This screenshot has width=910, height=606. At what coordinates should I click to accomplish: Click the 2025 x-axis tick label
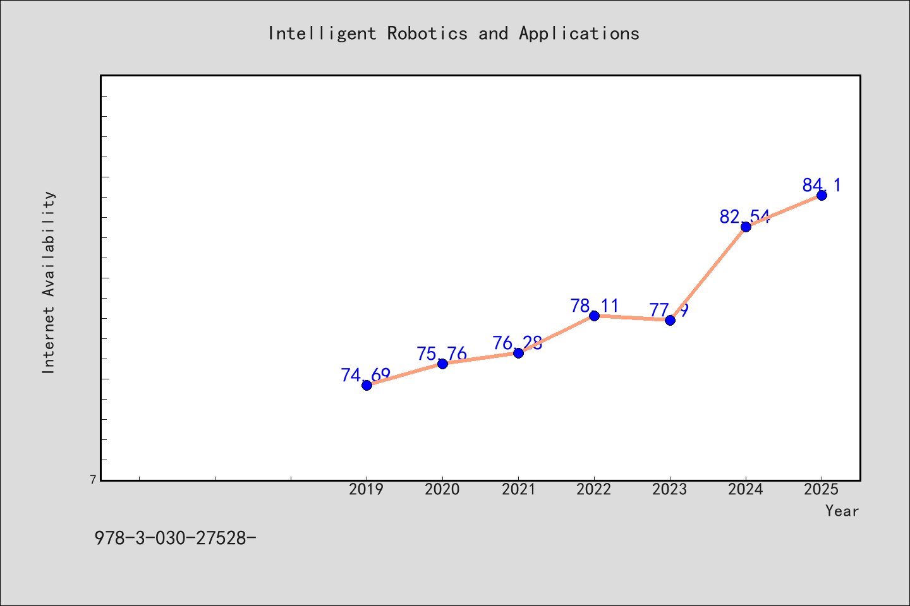pyautogui.click(x=822, y=489)
